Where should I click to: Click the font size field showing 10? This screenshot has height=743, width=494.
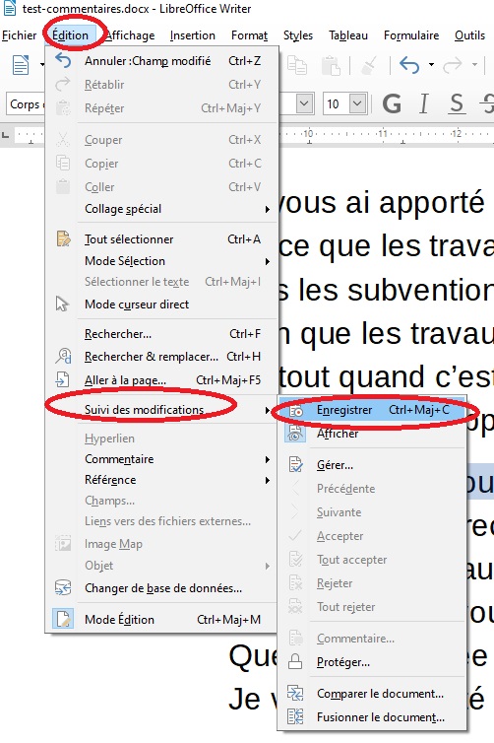pyautogui.click(x=337, y=103)
